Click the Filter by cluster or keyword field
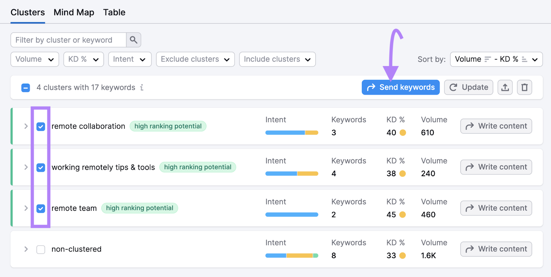Screen dimensions: 551x277 [x=69, y=40]
